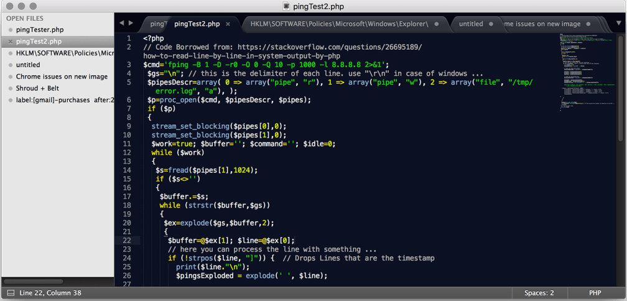Close pingTest2.php in Open Files sidebar
The height and width of the screenshot is (301, 627).
coord(11,42)
